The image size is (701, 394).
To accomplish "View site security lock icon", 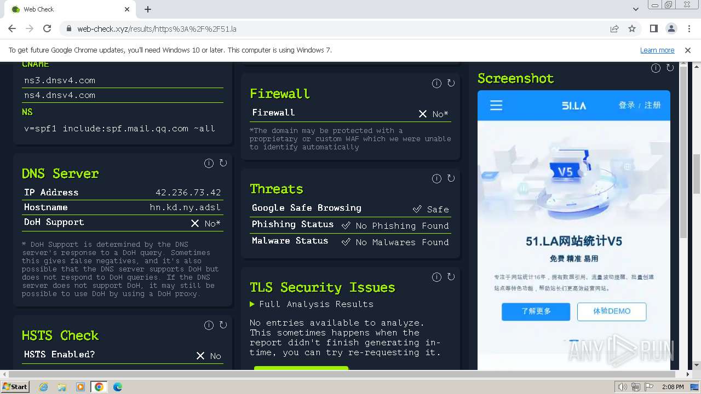I will coord(68,28).
